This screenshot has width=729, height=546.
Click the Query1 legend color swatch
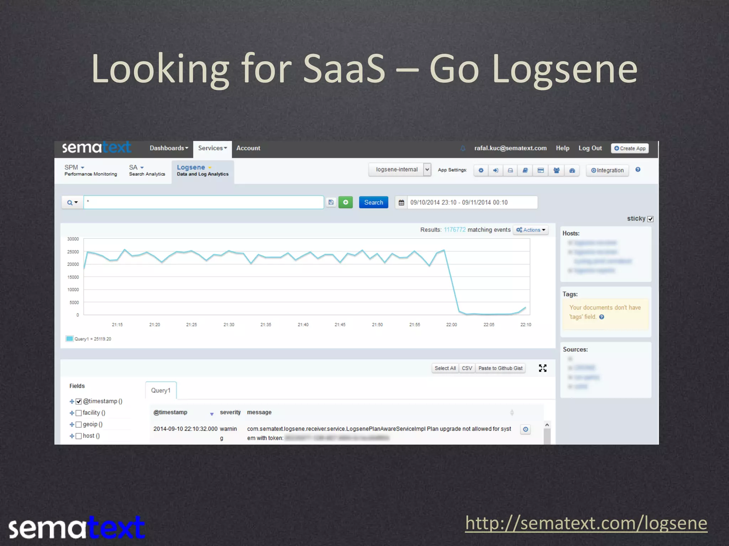[x=69, y=338]
